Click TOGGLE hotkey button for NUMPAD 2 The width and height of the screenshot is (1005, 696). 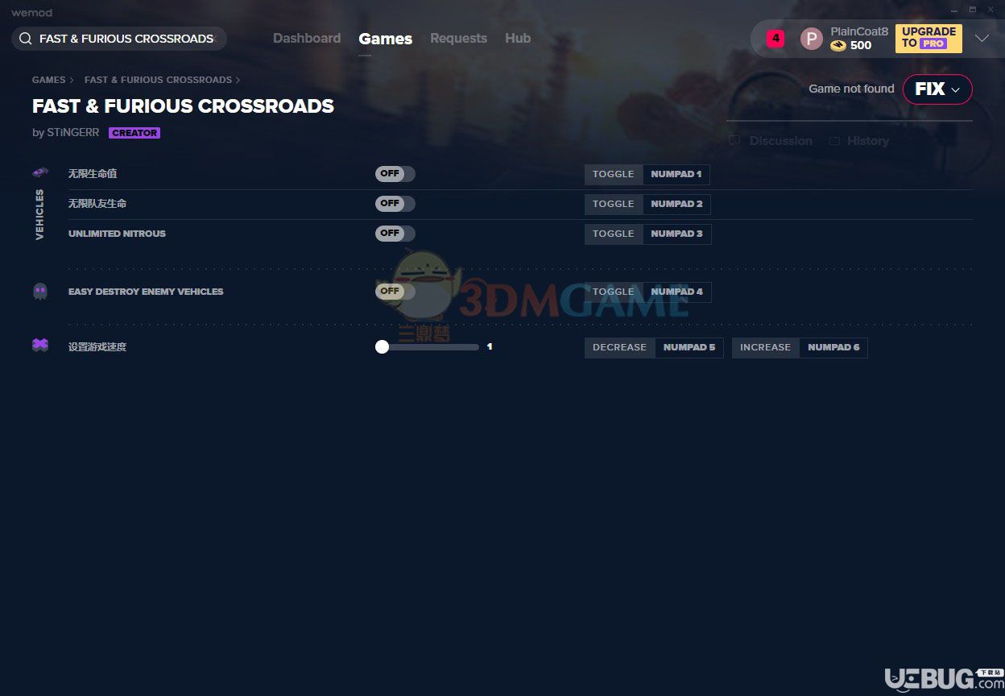click(614, 204)
